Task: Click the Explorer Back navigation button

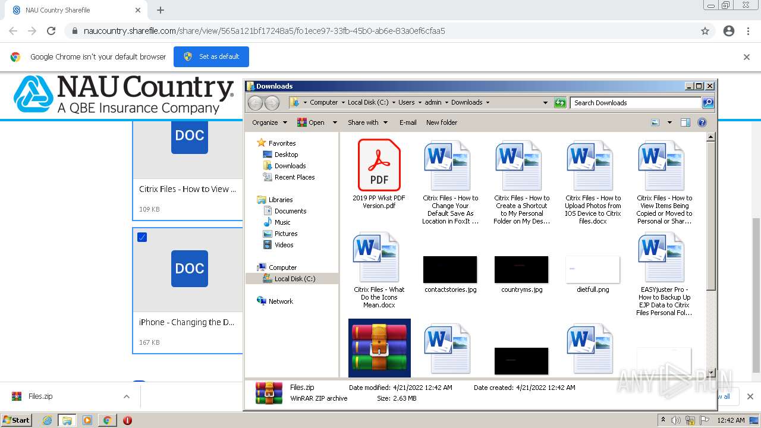Action: (x=255, y=103)
